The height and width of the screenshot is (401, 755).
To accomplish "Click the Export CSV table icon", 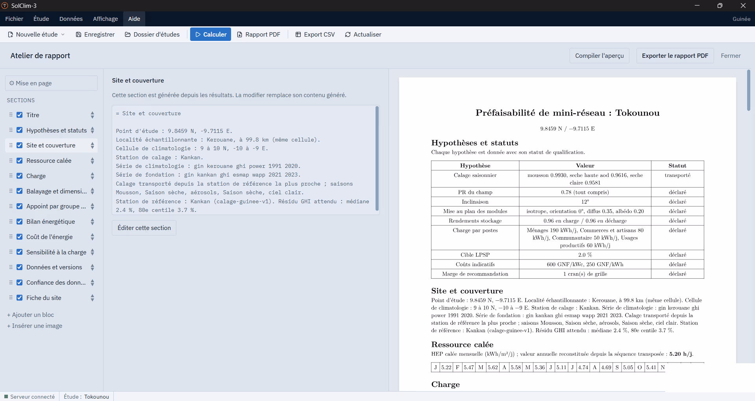I will coord(298,35).
